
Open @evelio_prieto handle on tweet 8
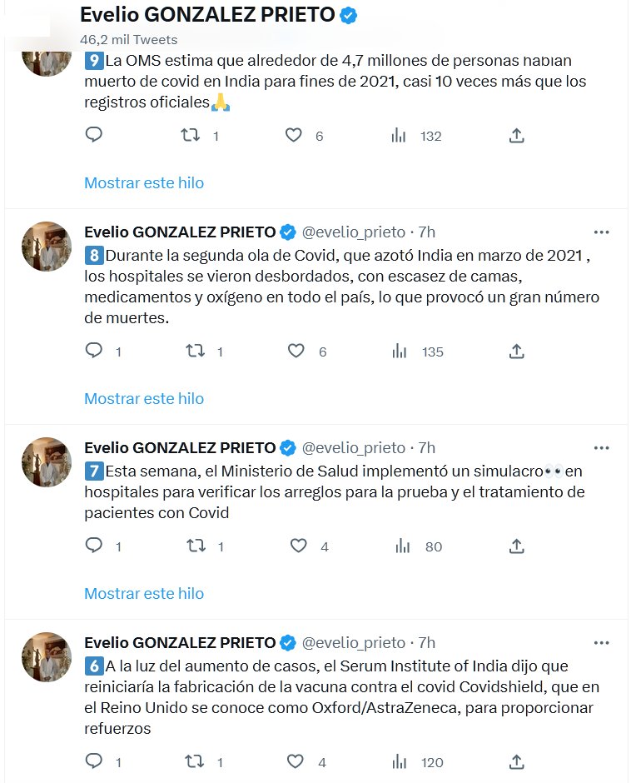pos(353,232)
